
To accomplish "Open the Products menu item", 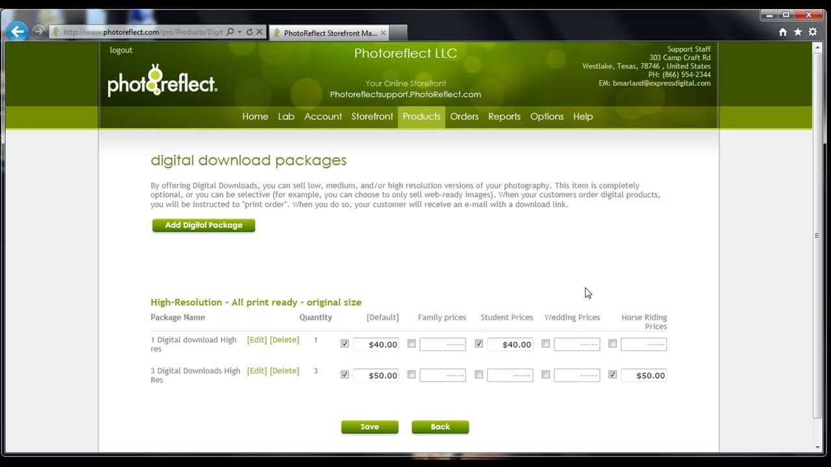I will 421,117.
